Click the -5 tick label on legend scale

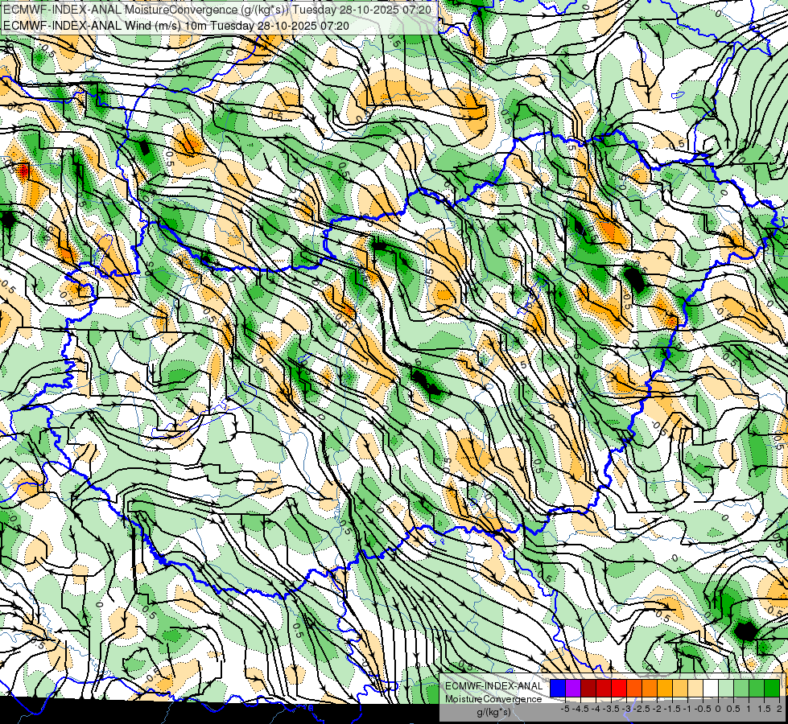coord(565,709)
